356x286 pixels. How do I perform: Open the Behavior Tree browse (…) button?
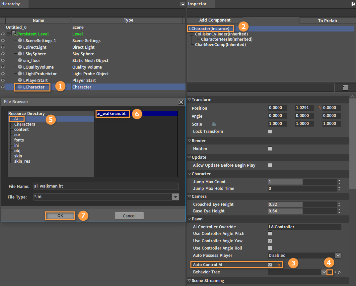[330, 272]
